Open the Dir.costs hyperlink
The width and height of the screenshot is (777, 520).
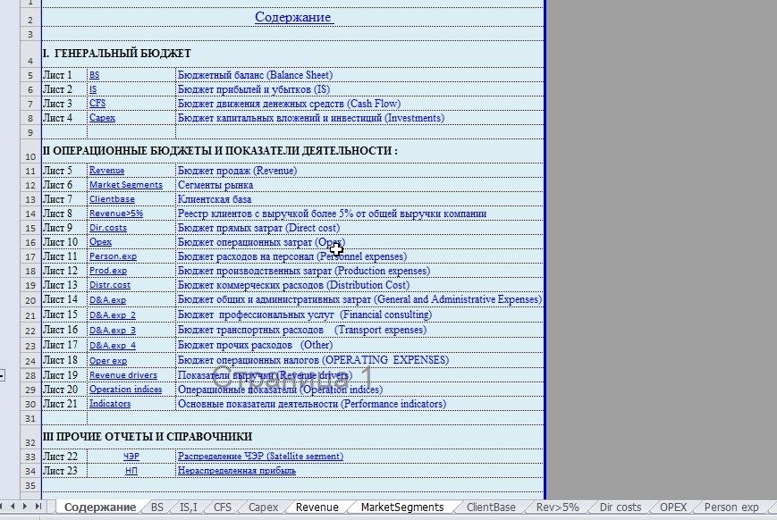[108, 227]
